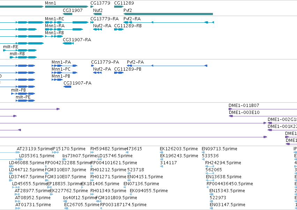Select the Nuf2-RA transcript glyph
The width and height of the screenshot is (297, 210).
[98, 29]
